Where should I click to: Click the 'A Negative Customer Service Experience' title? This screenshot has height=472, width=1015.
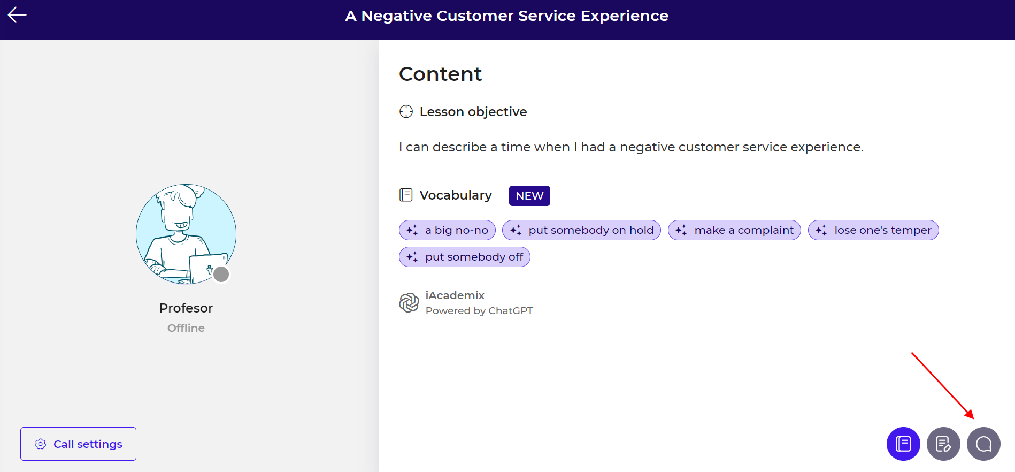click(506, 16)
